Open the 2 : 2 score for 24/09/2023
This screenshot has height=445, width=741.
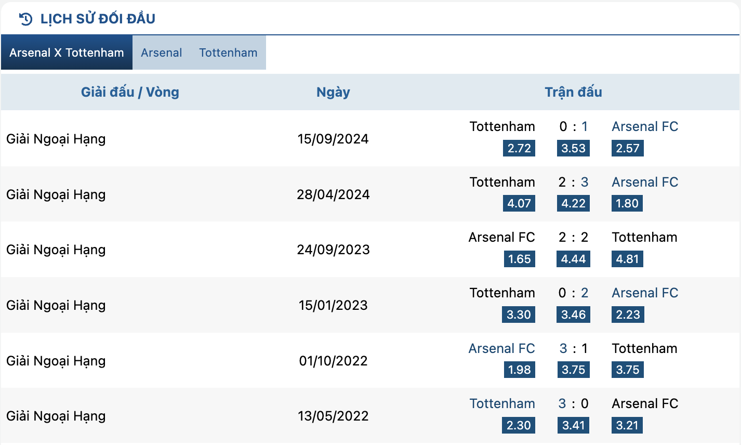pyautogui.click(x=573, y=237)
